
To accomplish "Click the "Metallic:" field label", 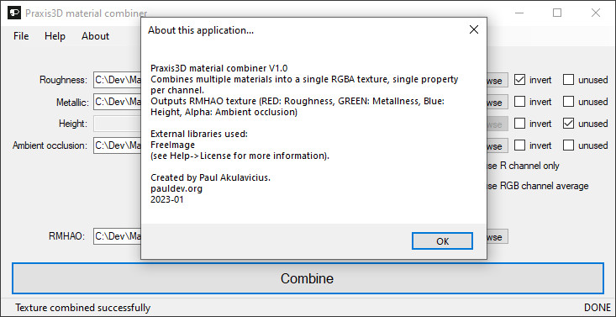I will (72, 103).
